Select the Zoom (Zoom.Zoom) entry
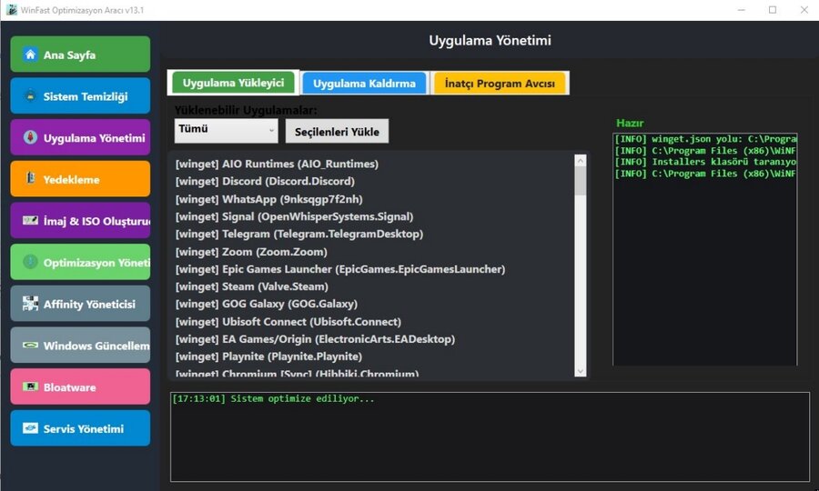The height and width of the screenshot is (491, 819). point(371,252)
